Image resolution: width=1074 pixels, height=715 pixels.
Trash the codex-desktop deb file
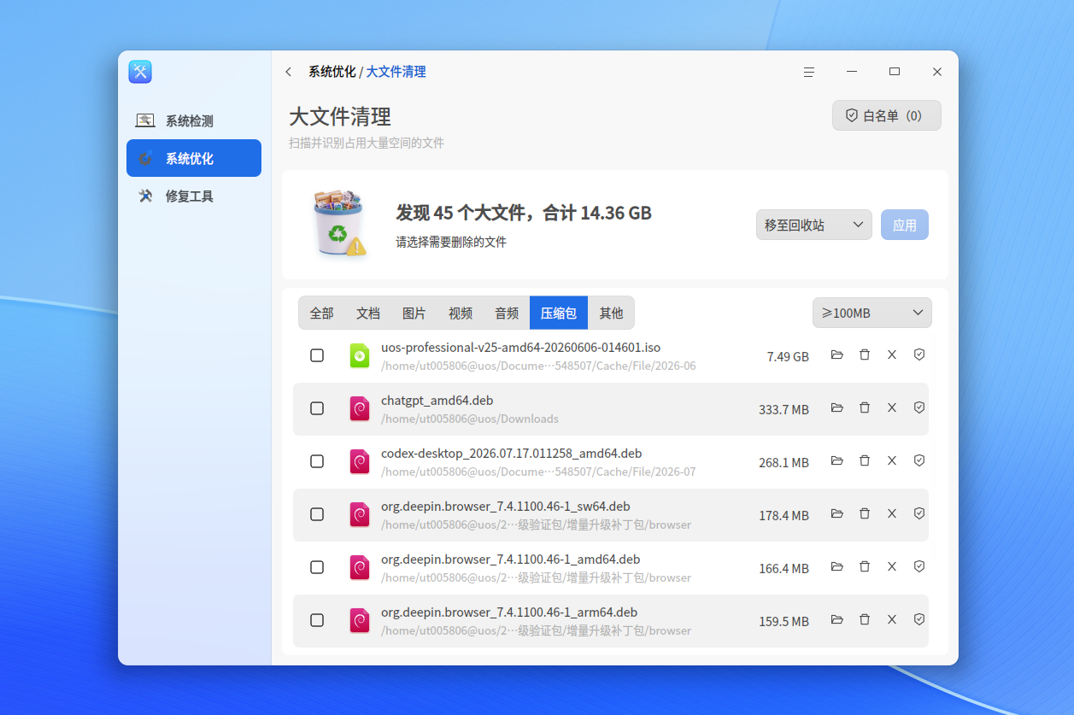click(865, 460)
